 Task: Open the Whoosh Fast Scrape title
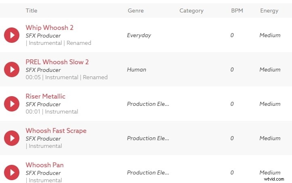coord(56,130)
